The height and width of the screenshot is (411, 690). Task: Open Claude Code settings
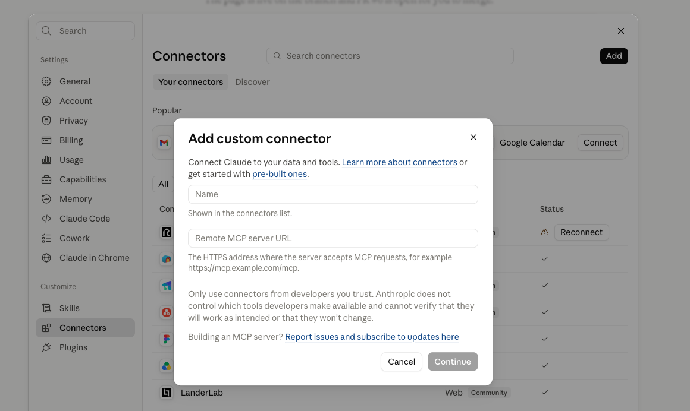click(86, 219)
